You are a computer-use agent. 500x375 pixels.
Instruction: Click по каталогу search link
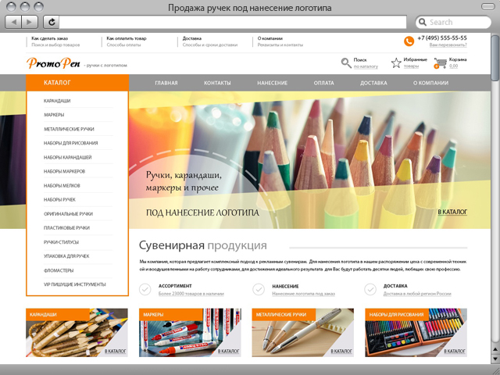pos(366,66)
